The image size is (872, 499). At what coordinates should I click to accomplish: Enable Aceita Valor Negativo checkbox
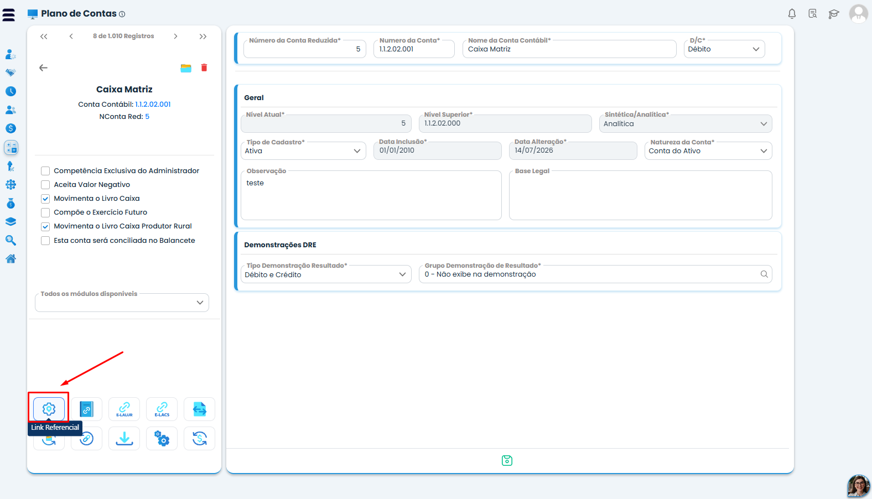45,185
